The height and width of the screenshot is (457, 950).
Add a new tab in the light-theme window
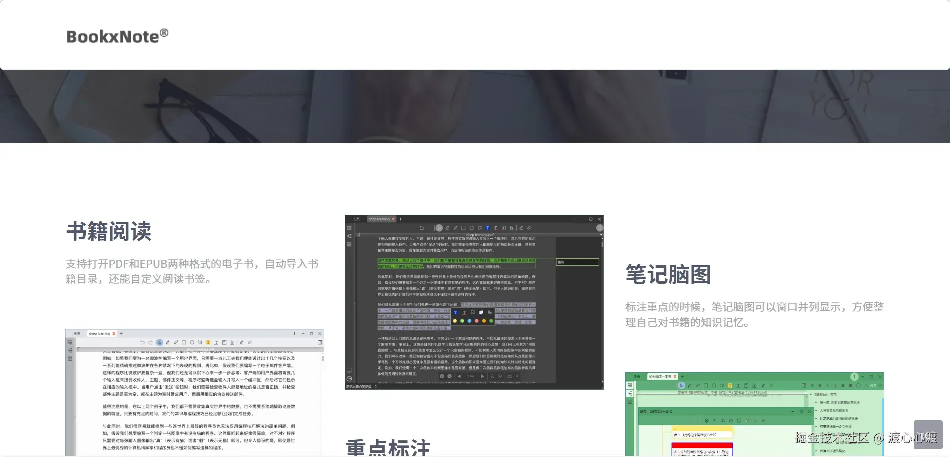pos(121,333)
